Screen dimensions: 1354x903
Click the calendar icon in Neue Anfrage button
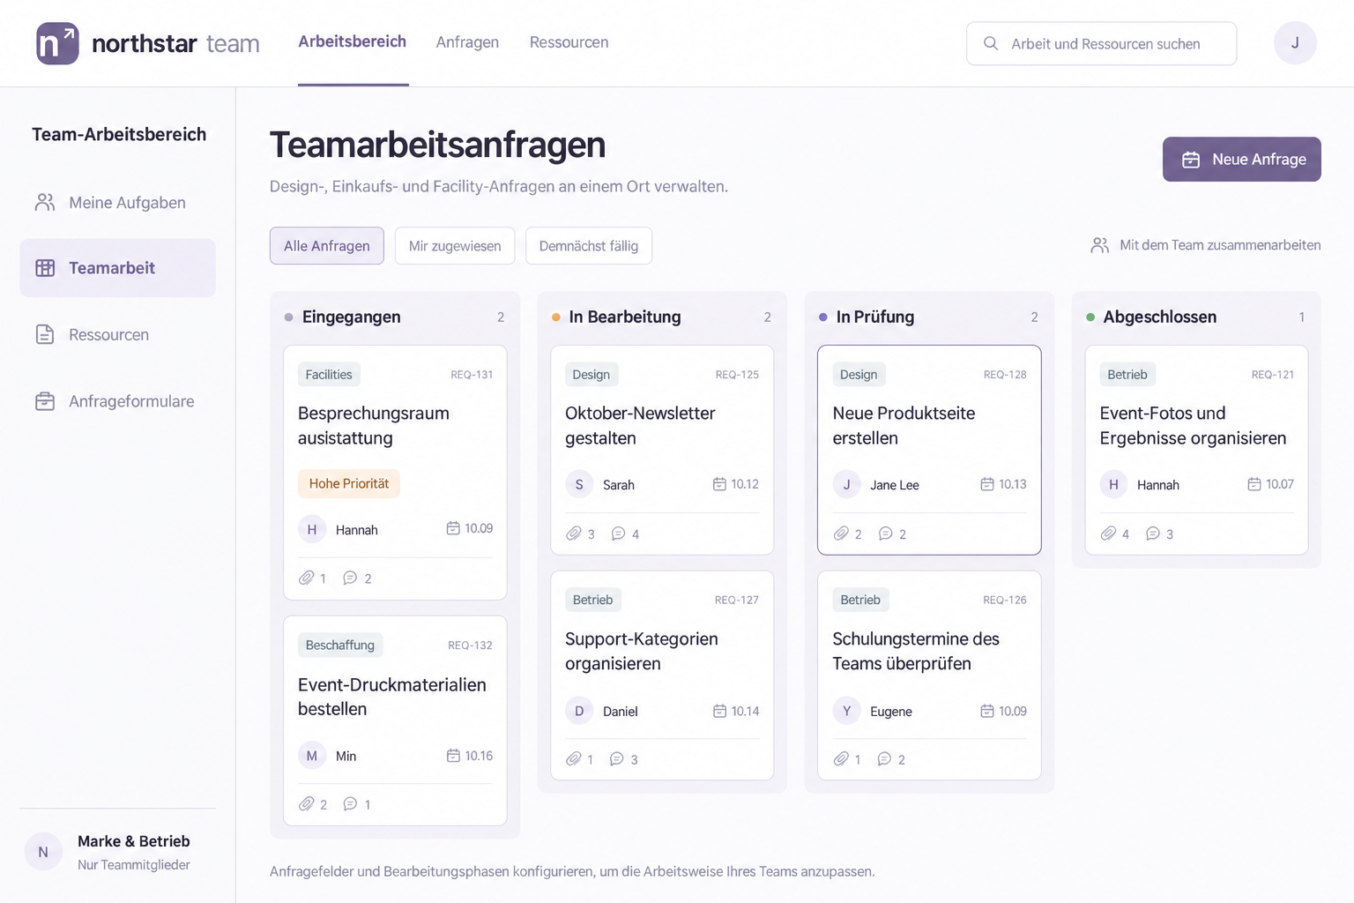coord(1191,160)
